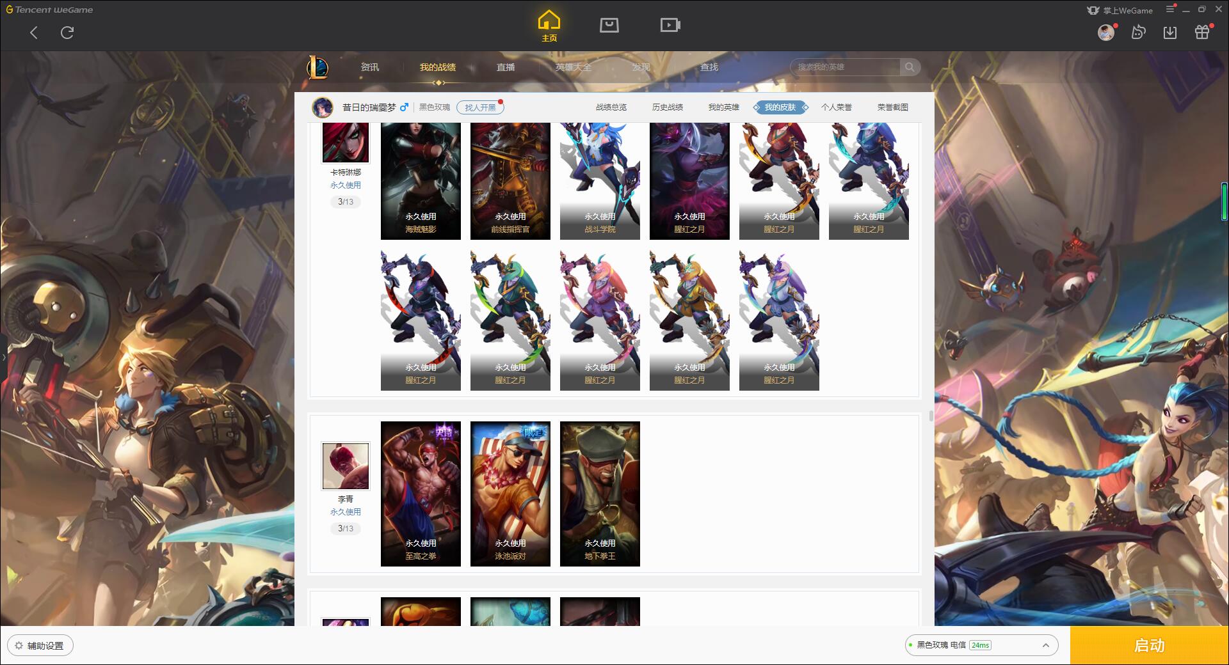
Task: Select the 我的皮肤 sub-tab
Action: pyautogui.click(x=780, y=107)
